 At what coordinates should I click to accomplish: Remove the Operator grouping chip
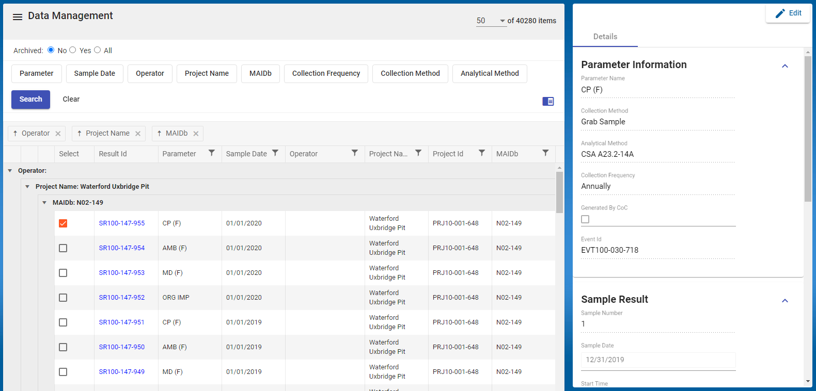[58, 134]
